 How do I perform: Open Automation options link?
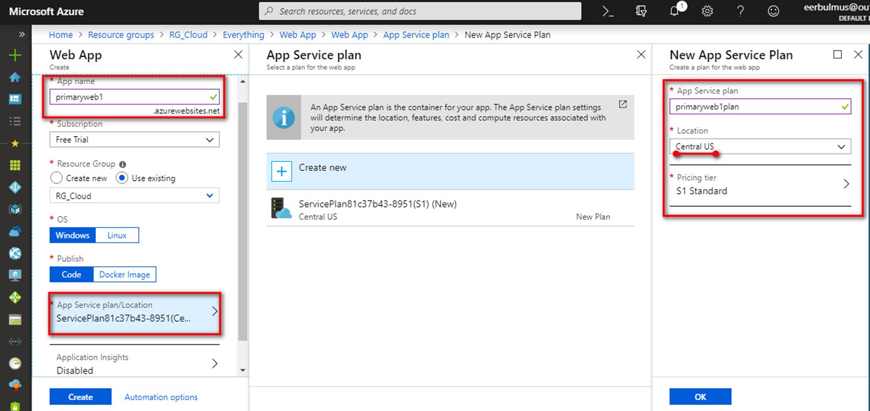[161, 397]
